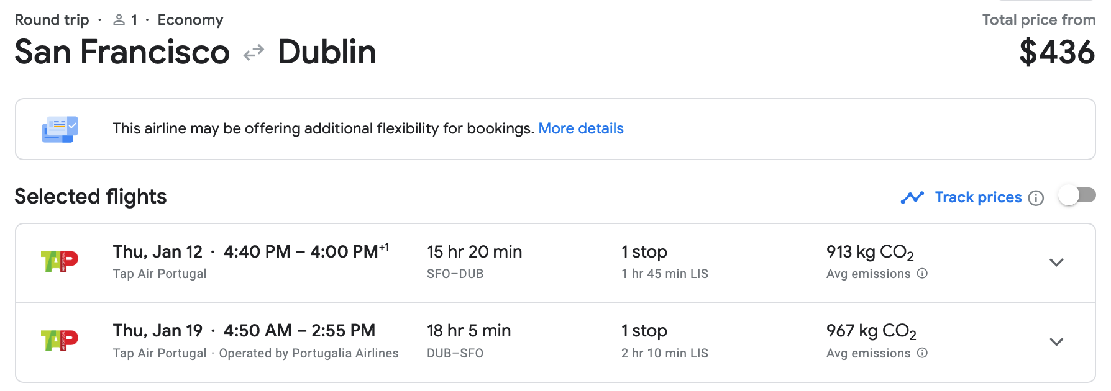1111x391 pixels.
Task: Click the flexibility booking card icon
Action: [x=60, y=129]
